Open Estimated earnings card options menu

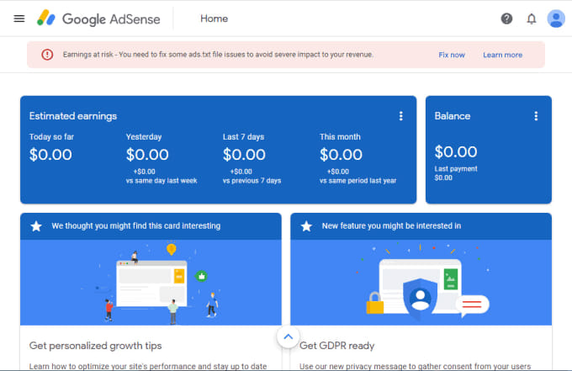click(x=400, y=116)
